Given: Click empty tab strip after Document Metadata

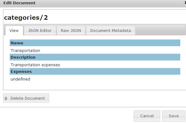Looking at the screenshot, I should [x=159, y=30].
